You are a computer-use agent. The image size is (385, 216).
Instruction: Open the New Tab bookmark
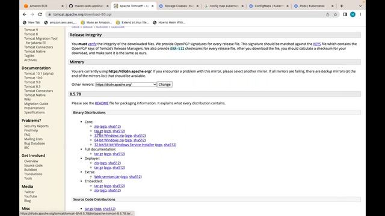point(31,22)
